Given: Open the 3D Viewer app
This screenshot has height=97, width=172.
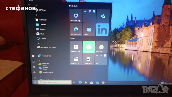Looking at the screenshot, I should [x=41, y=10].
